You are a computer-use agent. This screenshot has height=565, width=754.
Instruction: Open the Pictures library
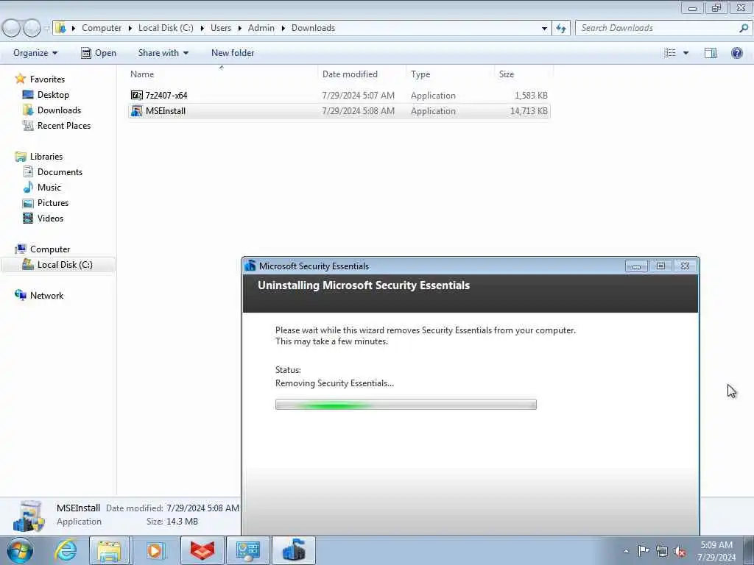53,203
